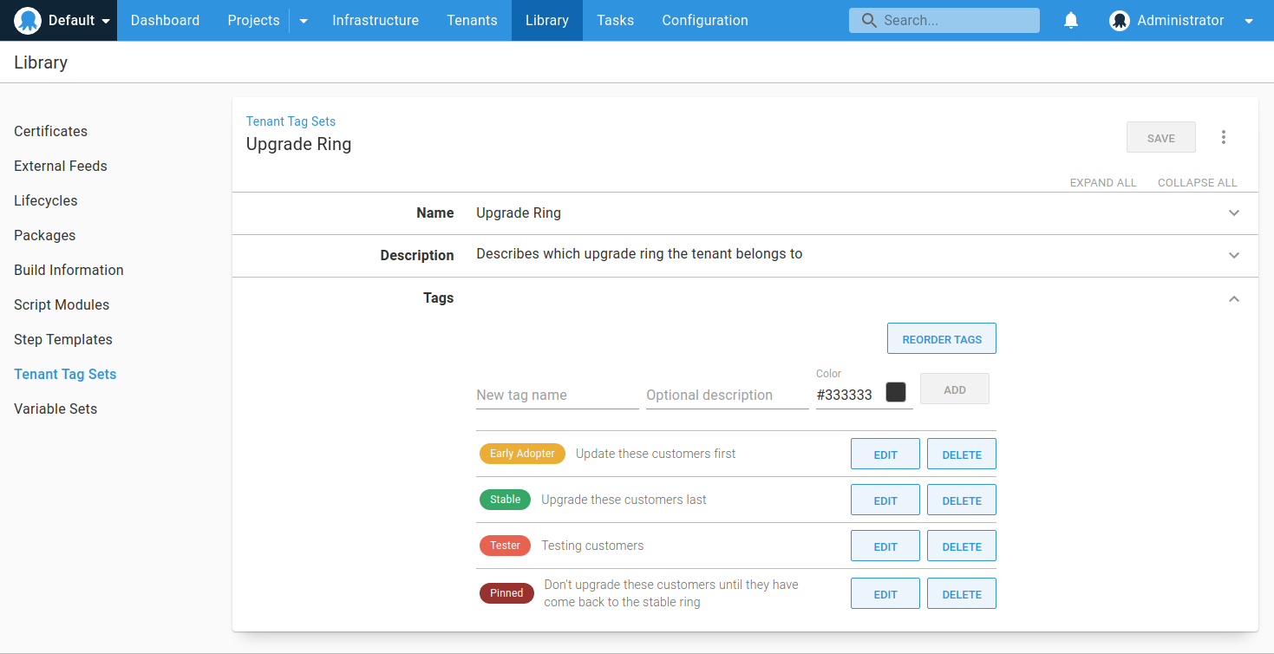The height and width of the screenshot is (654, 1274).
Task: Open the Infrastructure tab
Action: (375, 20)
